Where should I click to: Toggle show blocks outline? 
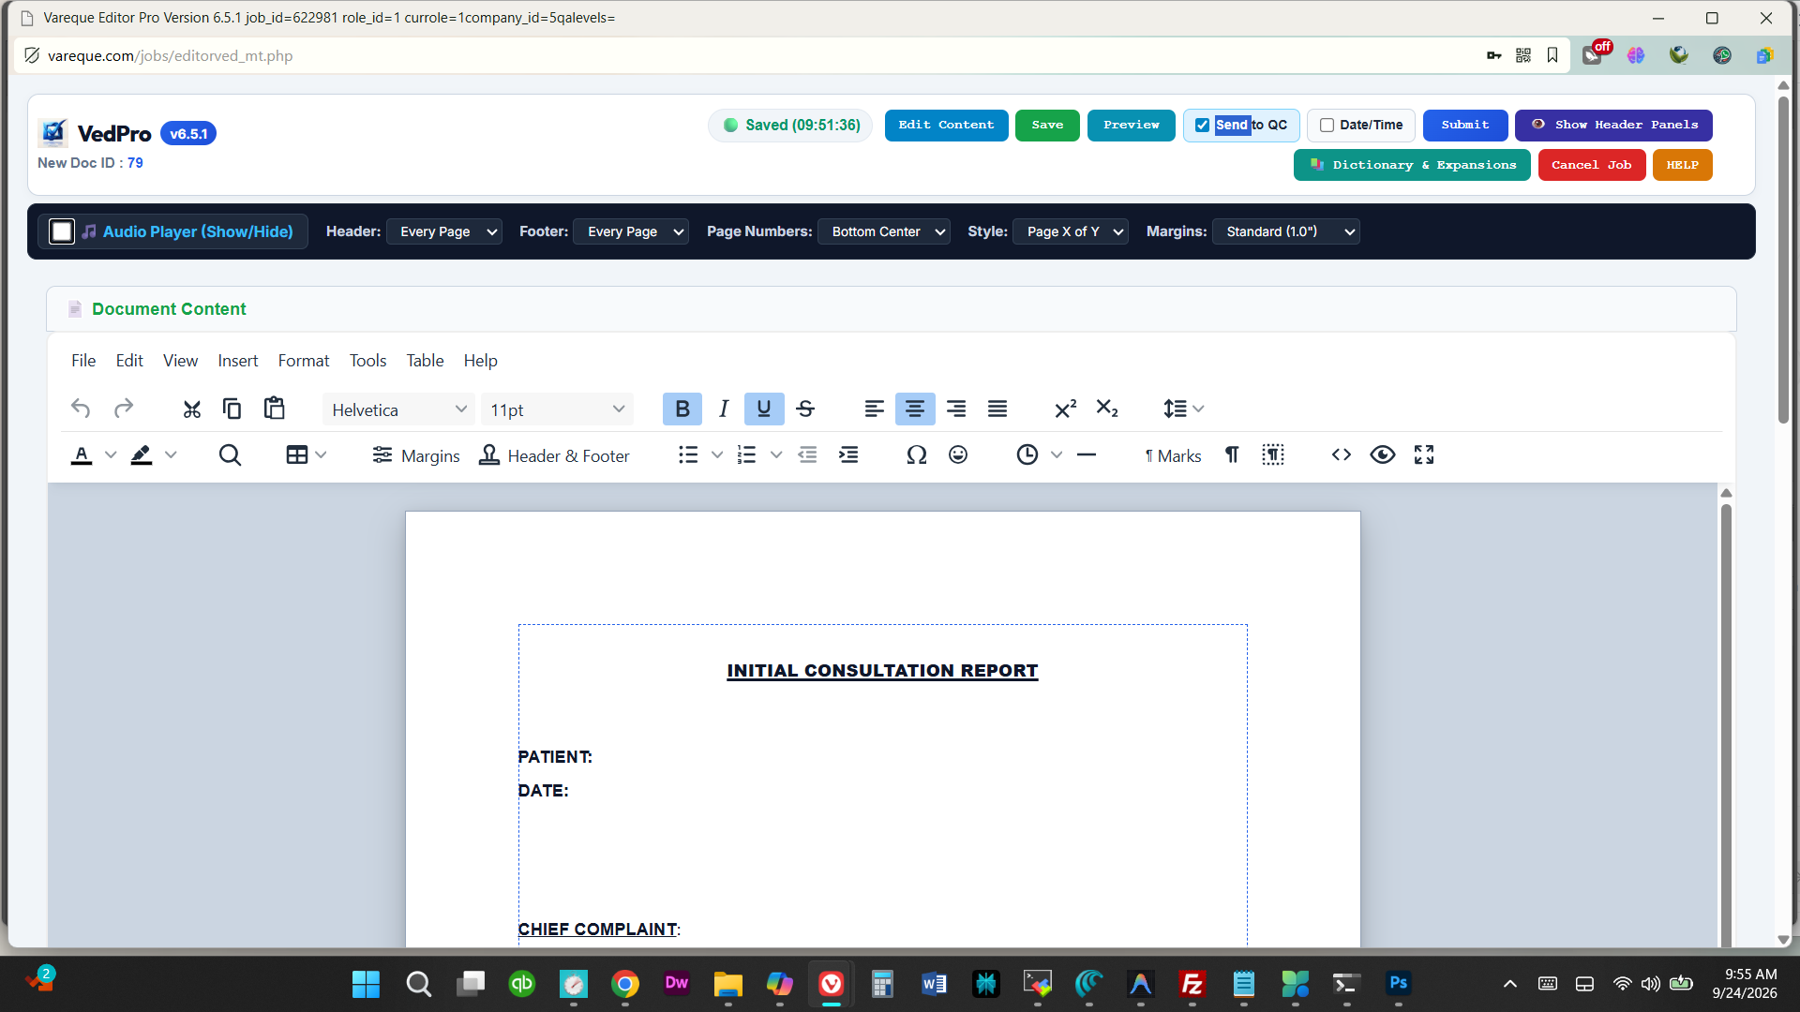tap(1273, 455)
